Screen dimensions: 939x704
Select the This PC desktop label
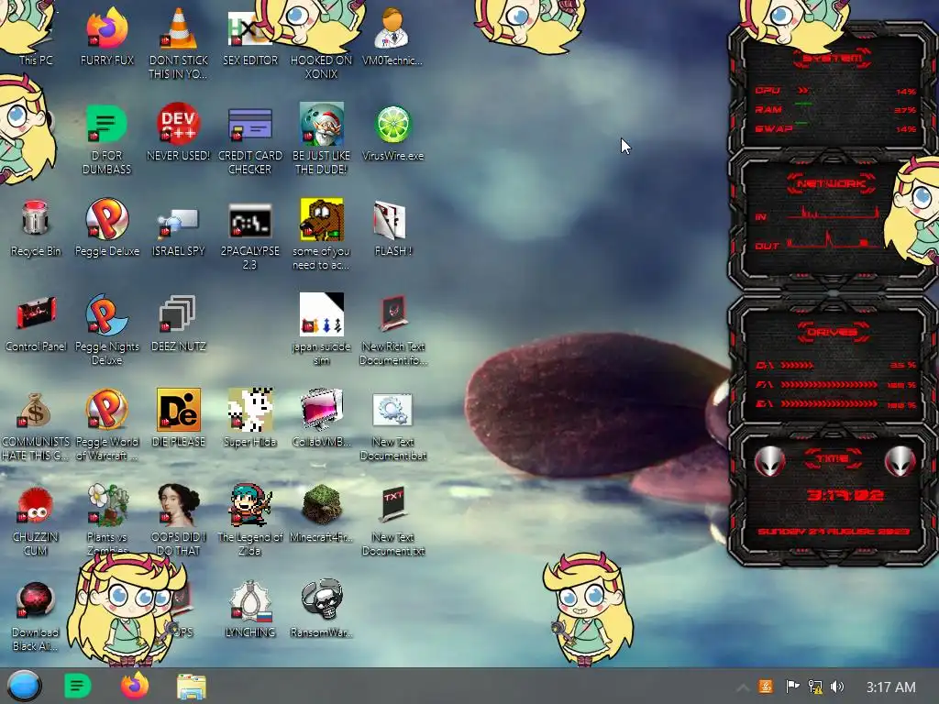pyautogui.click(x=36, y=60)
